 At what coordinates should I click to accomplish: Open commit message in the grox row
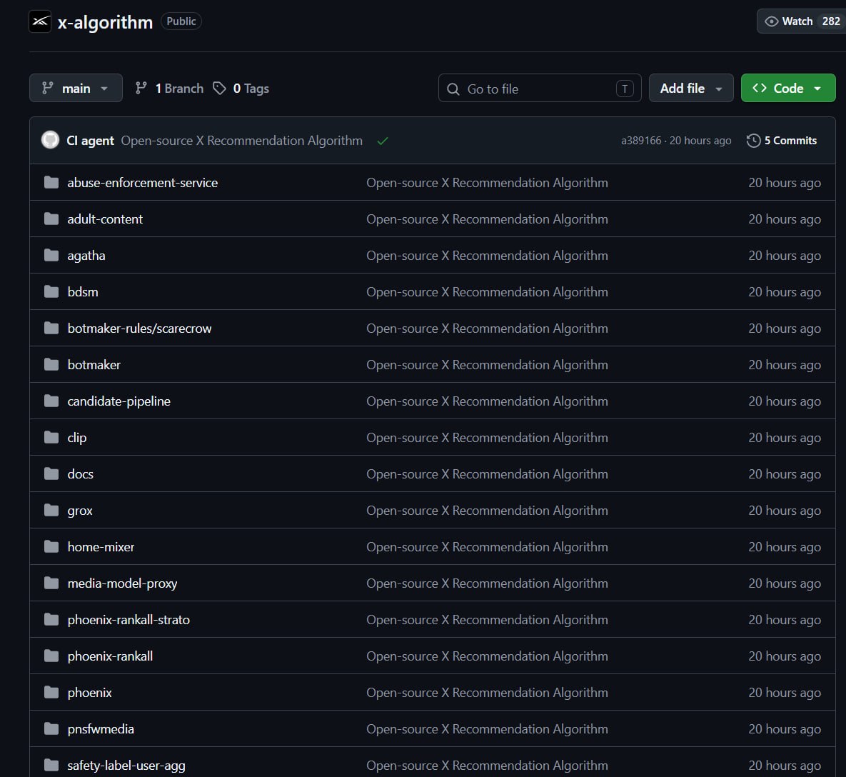487,511
